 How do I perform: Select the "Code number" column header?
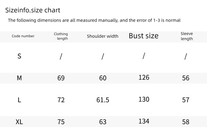coord(23,36)
